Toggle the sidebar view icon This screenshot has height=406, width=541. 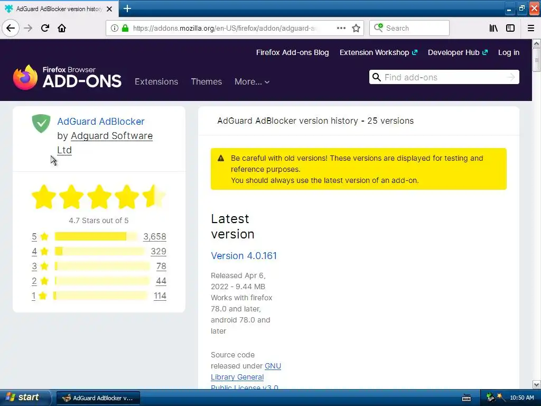click(510, 28)
